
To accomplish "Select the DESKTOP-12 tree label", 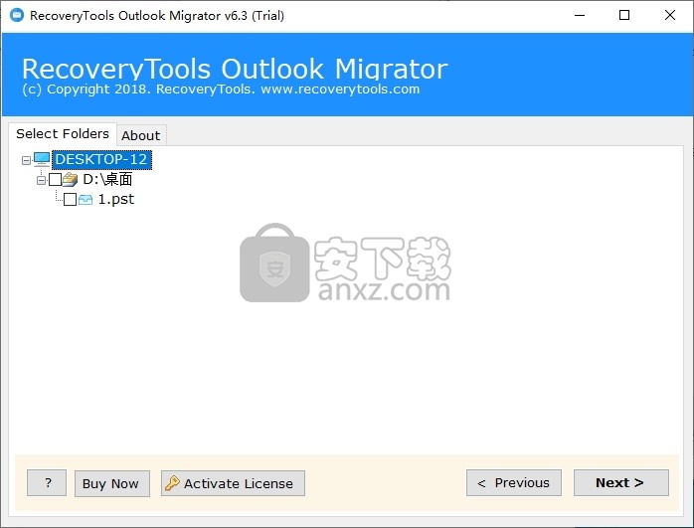I will 101,159.
